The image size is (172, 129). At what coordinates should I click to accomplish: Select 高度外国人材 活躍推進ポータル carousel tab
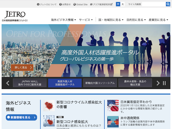pyautogui.click(x=65, y=83)
